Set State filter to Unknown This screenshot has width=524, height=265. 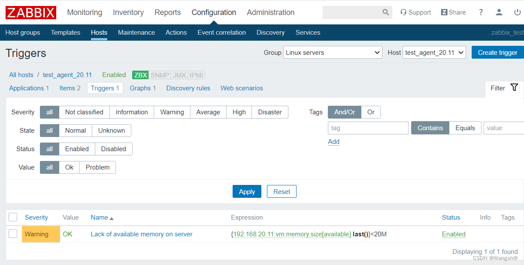pyautogui.click(x=112, y=131)
